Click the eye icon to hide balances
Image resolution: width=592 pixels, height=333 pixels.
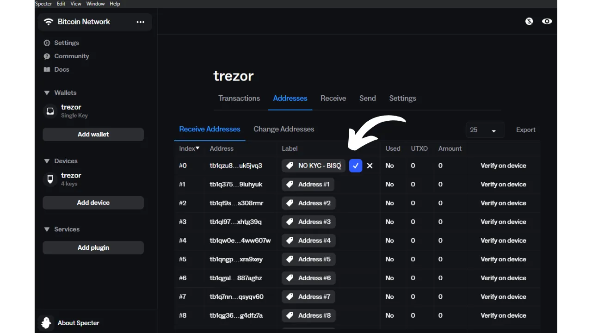[x=547, y=21]
